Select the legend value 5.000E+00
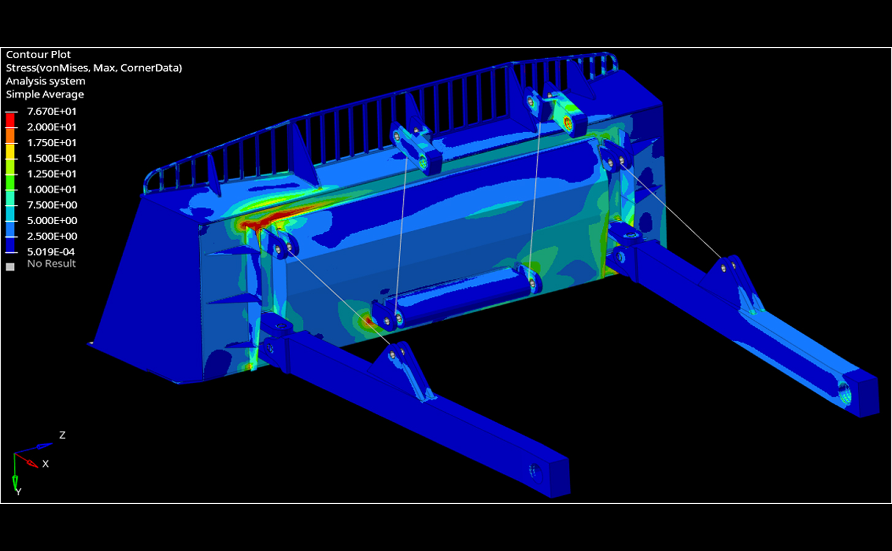Image resolution: width=892 pixels, height=551 pixels. (x=52, y=220)
